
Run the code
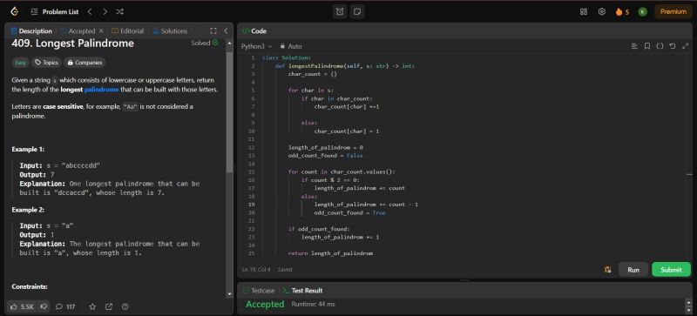(x=633, y=270)
